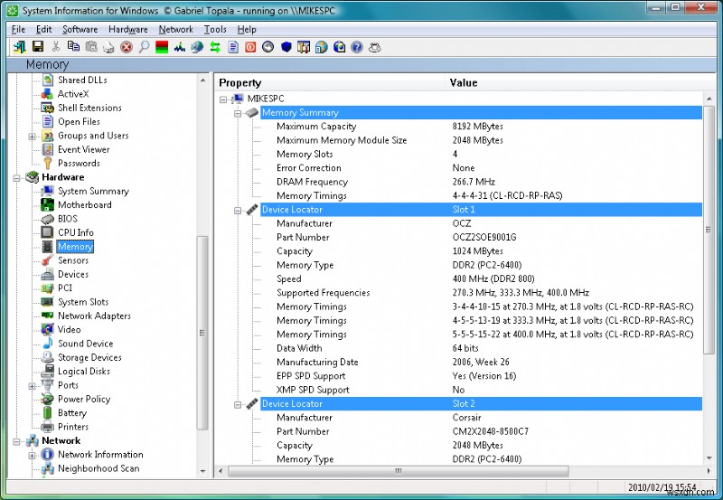Viewport: 723px width, 500px height.
Task: Collapse the Hardware tree section
Action: pyautogui.click(x=18, y=177)
